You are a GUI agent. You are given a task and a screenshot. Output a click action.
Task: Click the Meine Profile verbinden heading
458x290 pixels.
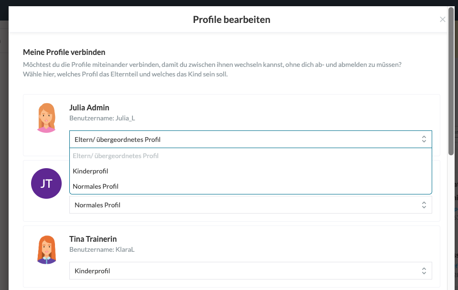[64, 52]
